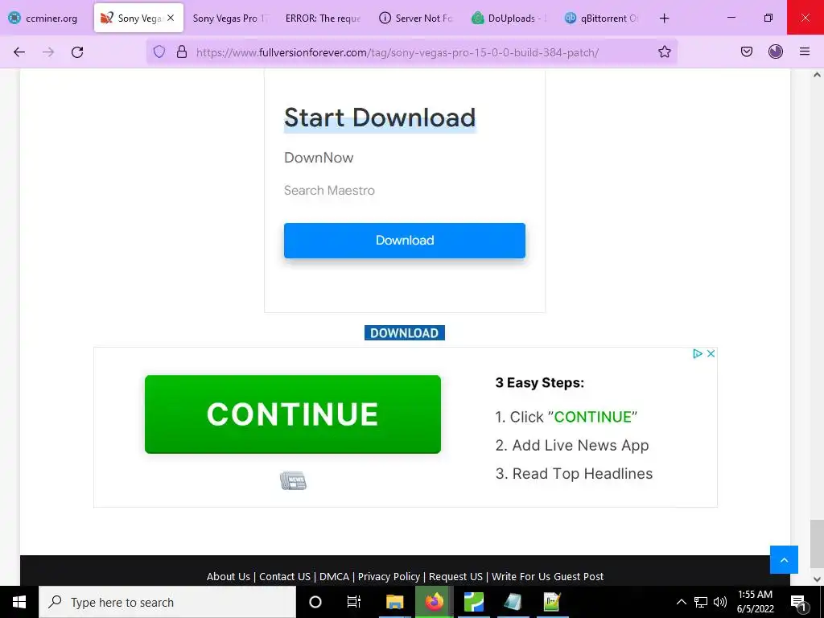The height and width of the screenshot is (618, 824).
Task: Click the Start Download heading
Action: pos(380,117)
